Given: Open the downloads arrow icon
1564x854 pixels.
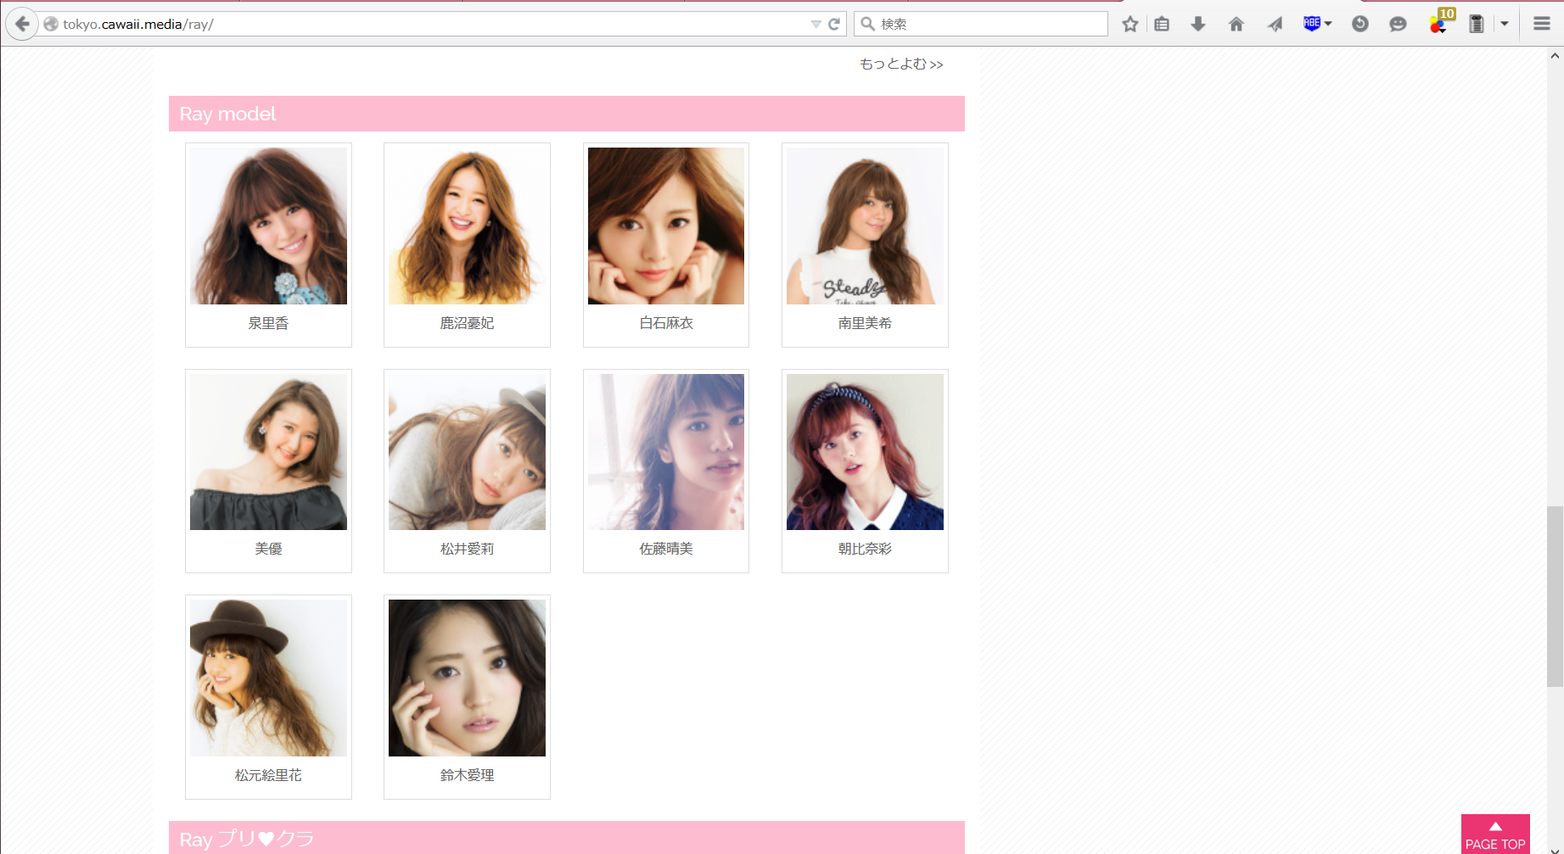Looking at the screenshot, I should (x=1198, y=24).
